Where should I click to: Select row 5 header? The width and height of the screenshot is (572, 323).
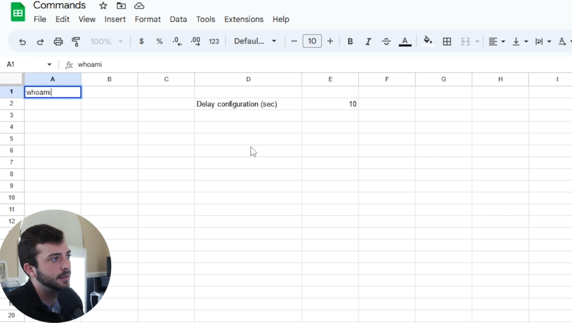(x=12, y=139)
